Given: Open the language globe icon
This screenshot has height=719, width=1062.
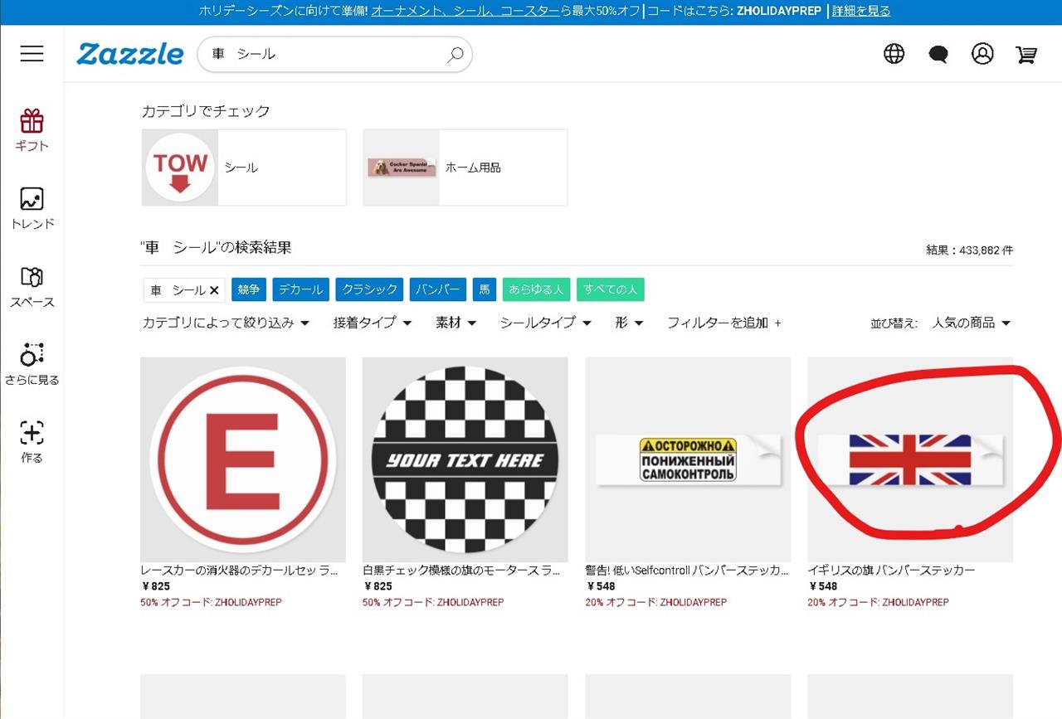Looking at the screenshot, I should coord(894,54).
